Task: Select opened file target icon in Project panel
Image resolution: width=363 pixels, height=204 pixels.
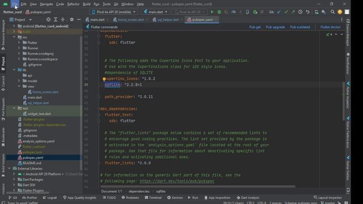Action: (48, 20)
